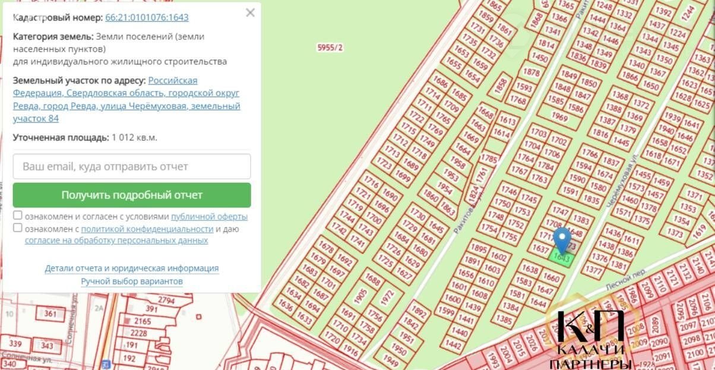
Task: Click parcel 2228 in the lower left
Action: (x=138, y=333)
